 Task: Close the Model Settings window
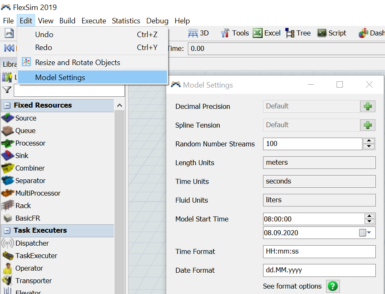tap(369, 85)
